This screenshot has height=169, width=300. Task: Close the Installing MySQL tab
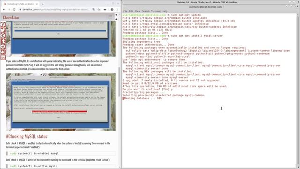37,4
